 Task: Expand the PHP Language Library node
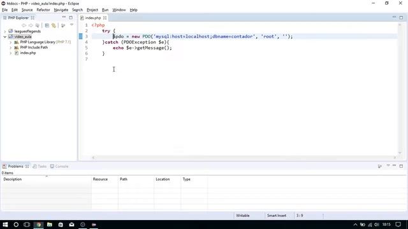coord(11,43)
